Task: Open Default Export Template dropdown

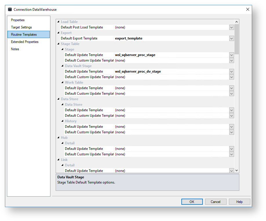Action: [x=231, y=38]
